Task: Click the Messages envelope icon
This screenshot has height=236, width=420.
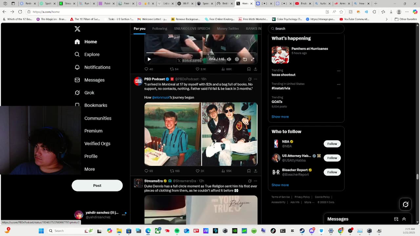Action: point(77,80)
